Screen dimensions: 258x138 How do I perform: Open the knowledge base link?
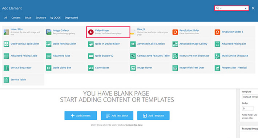(134, 125)
